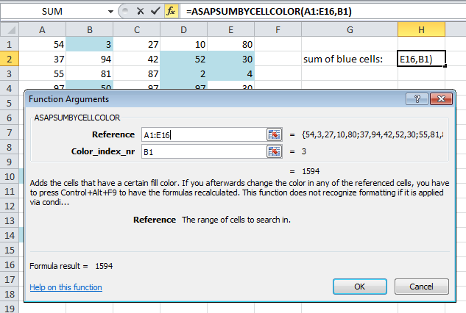
Task: Click cell C1 containing 27
Action: pos(137,44)
